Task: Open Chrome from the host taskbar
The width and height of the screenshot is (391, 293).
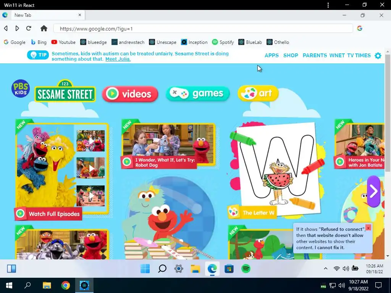Action: [x=66, y=285]
